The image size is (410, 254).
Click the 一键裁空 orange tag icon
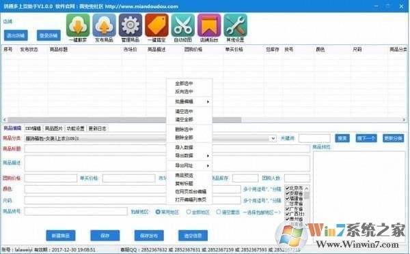156,25
